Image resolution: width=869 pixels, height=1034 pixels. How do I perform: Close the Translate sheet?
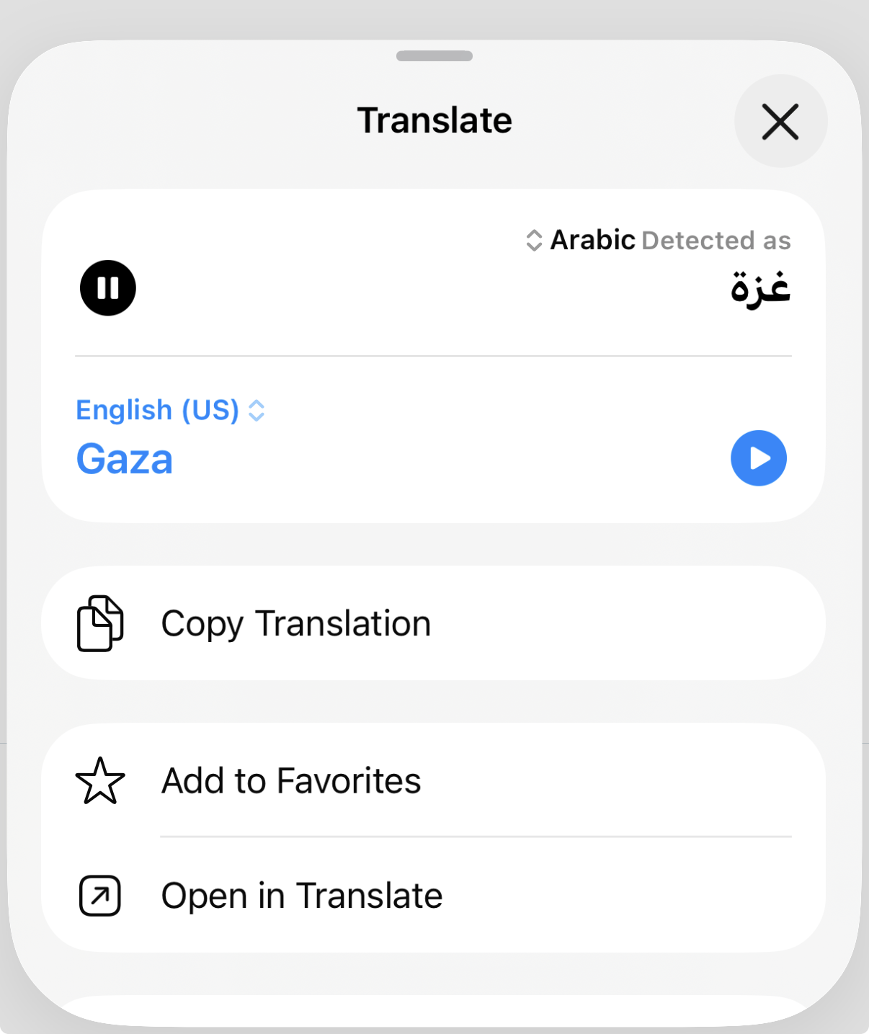[780, 121]
